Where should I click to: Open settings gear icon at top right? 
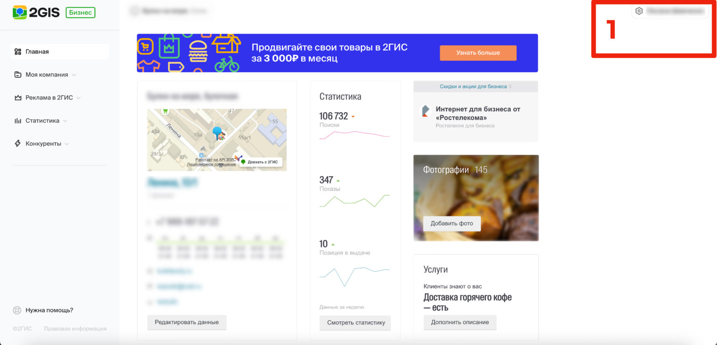click(x=639, y=11)
